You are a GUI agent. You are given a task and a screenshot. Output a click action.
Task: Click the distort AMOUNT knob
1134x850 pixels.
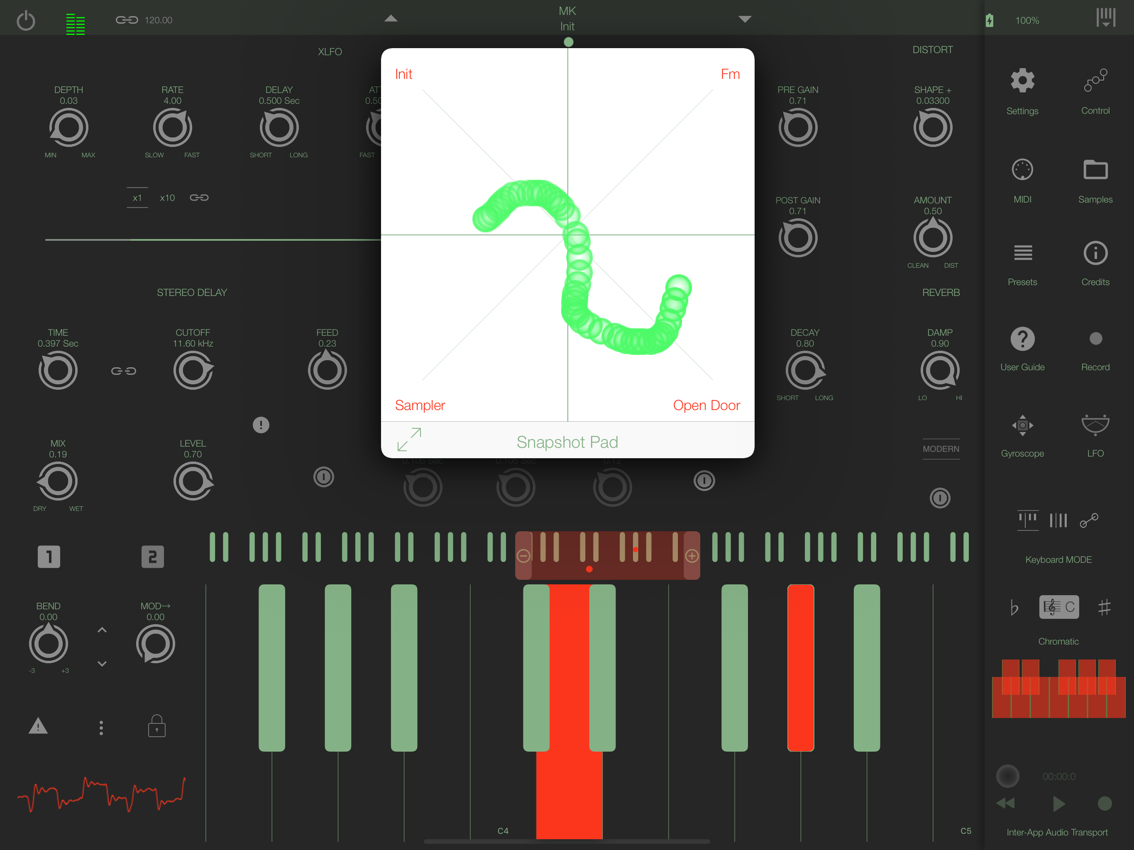click(x=933, y=237)
